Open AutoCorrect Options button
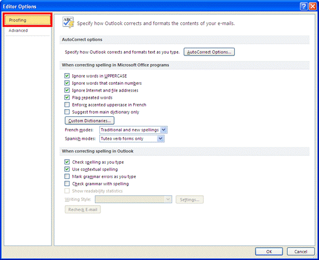The width and height of the screenshot is (319, 260). coord(209,52)
